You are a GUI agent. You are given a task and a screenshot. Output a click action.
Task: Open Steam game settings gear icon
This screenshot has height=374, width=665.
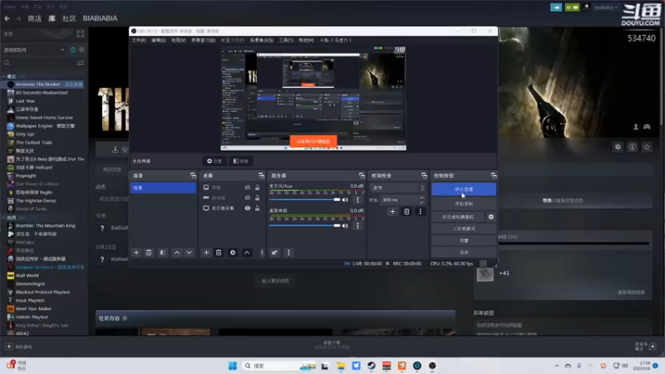point(618,147)
